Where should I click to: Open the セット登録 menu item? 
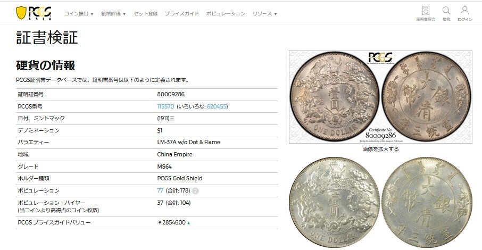pos(145,13)
